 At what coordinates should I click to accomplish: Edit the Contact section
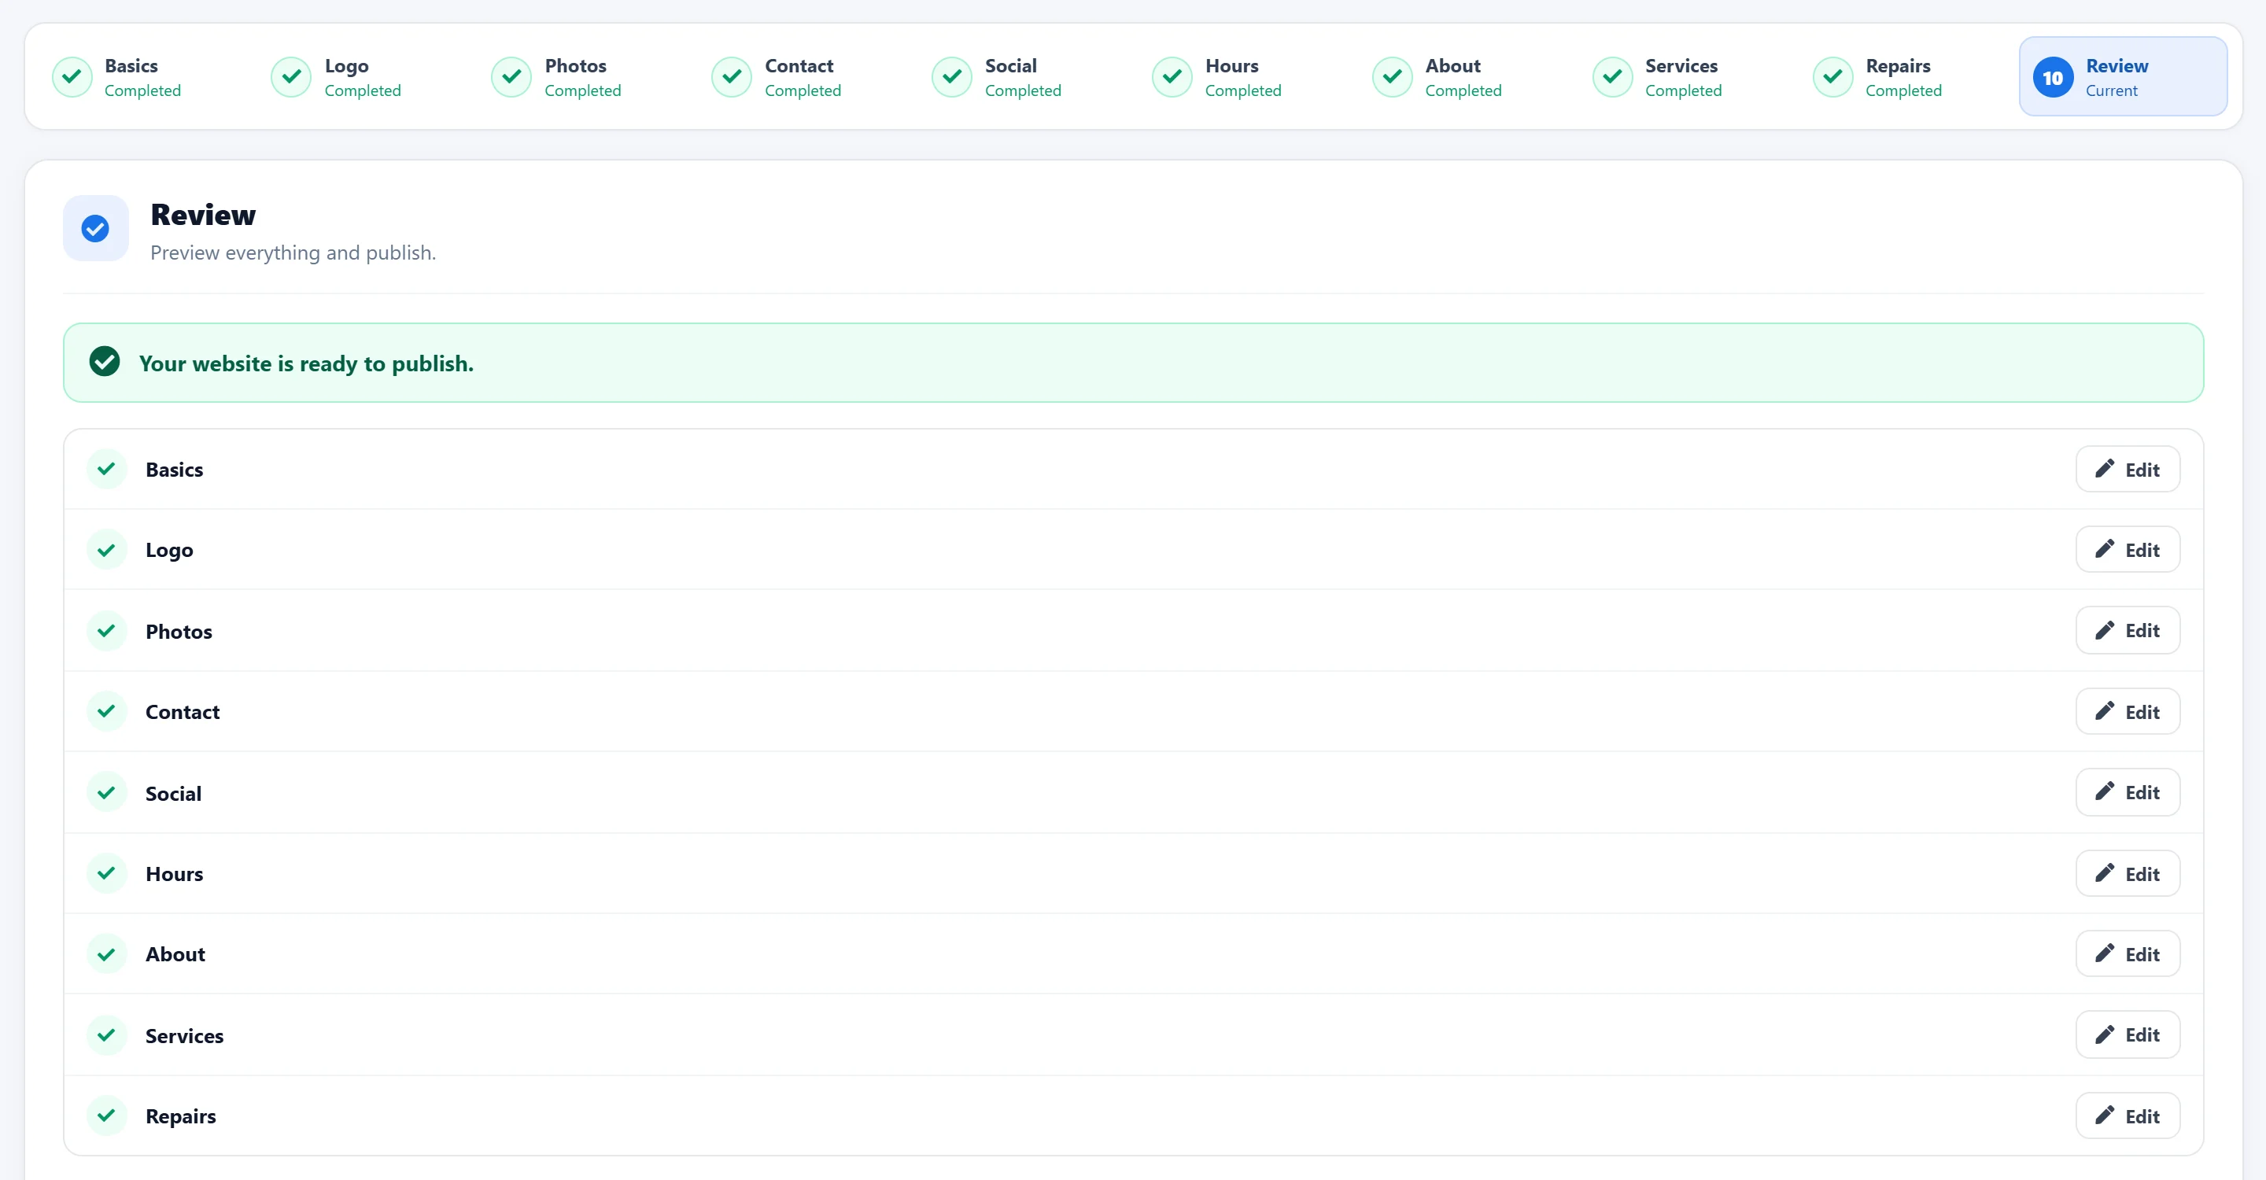click(2127, 711)
